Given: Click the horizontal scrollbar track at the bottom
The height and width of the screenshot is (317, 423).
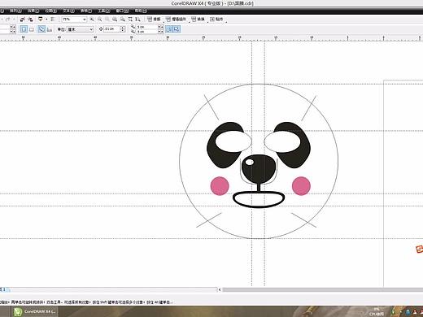Looking at the screenshot, I should pos(323,290).
